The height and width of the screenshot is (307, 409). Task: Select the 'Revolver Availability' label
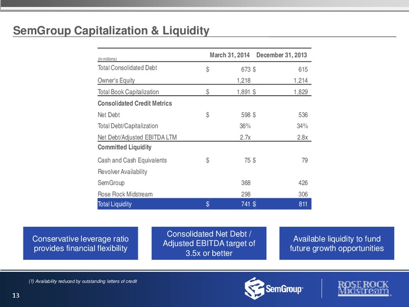[x=122, y=172]
